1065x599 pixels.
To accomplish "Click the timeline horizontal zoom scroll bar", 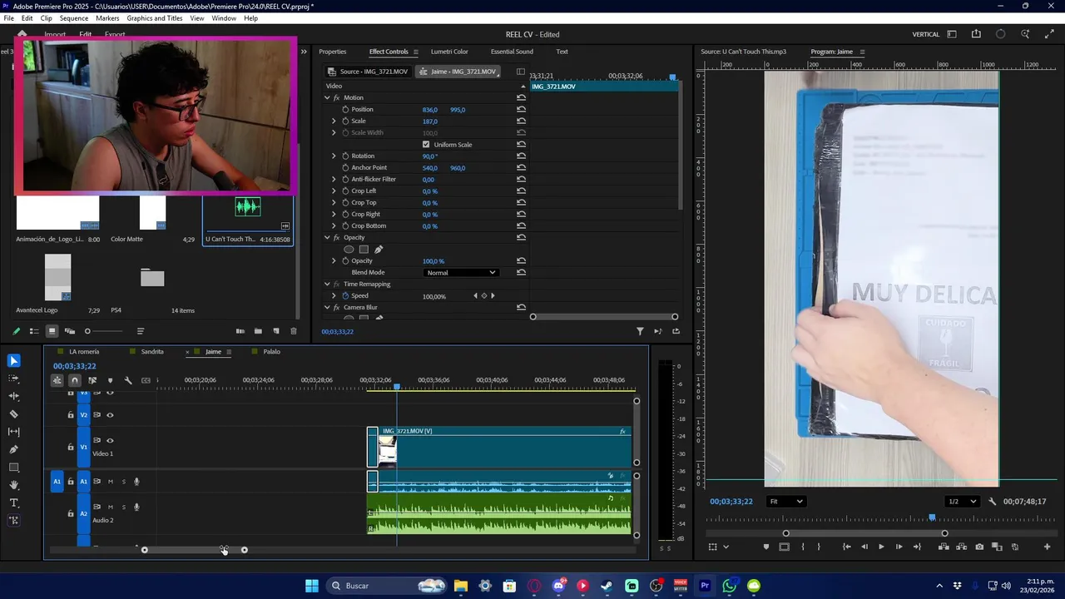I will tap(194, 550).
